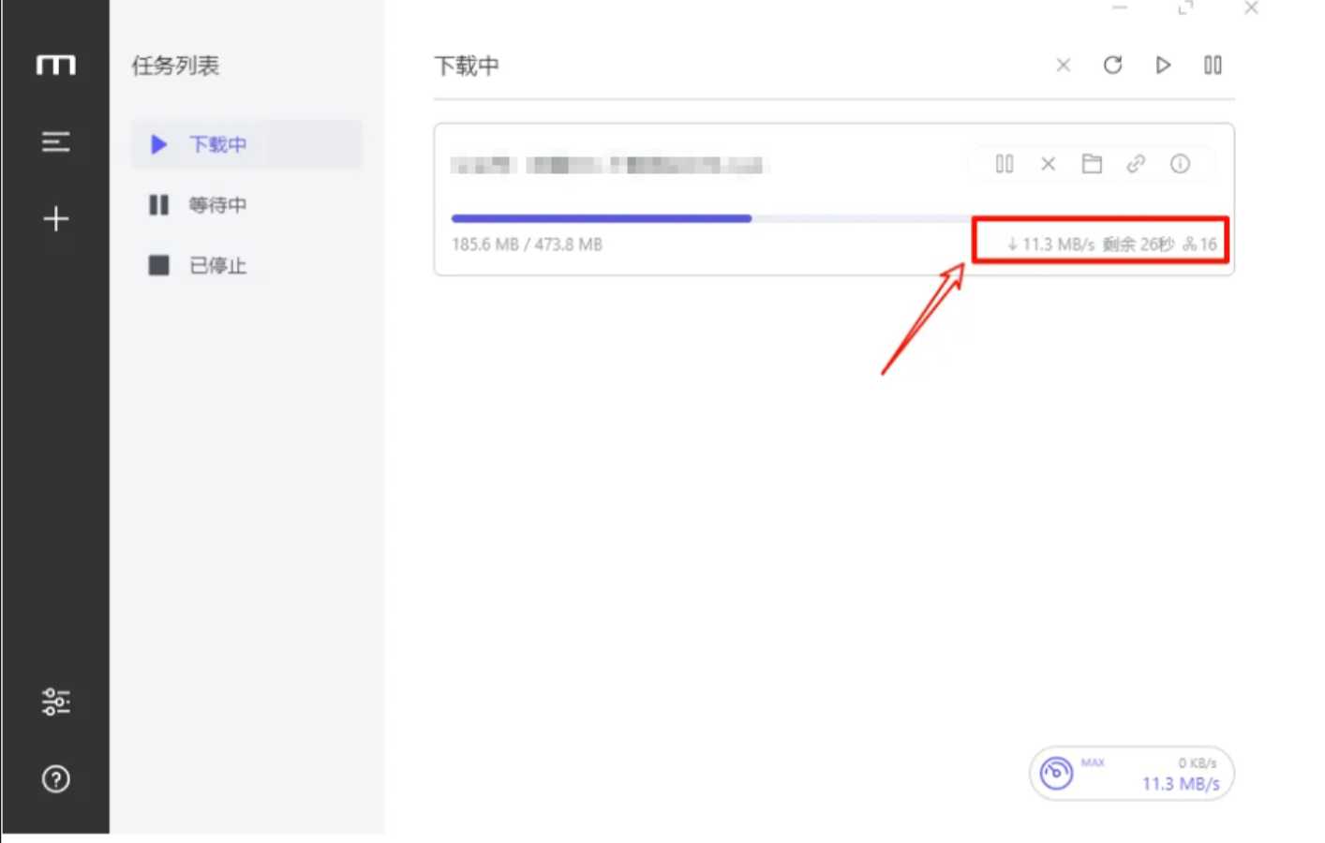Copy the download link of the task

(1136, 164)
